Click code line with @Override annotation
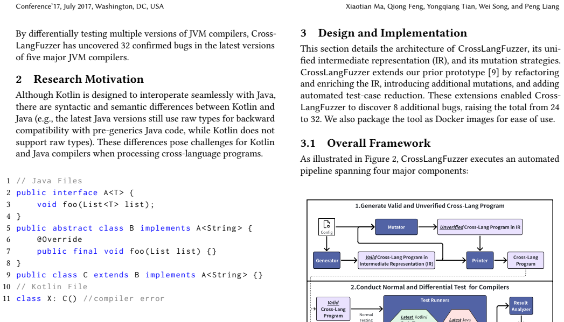 60,239
